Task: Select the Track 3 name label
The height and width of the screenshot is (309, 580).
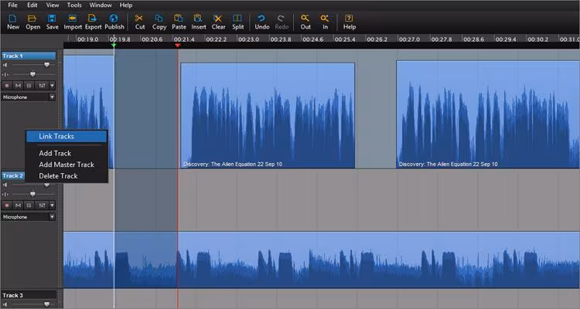Action: (29, 295)
